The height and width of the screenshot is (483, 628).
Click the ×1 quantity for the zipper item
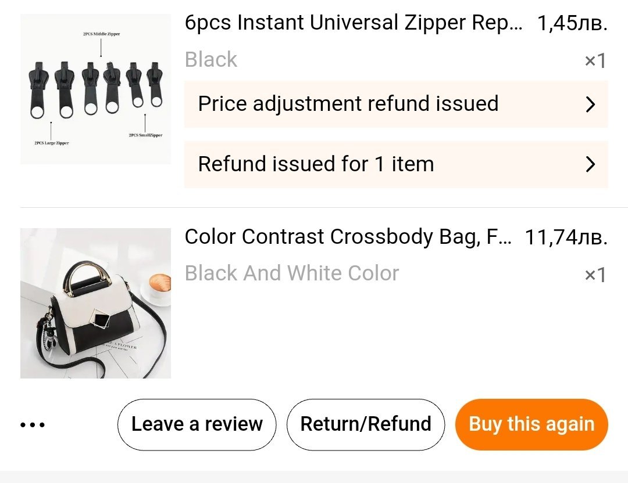click(x=595, y=61)
